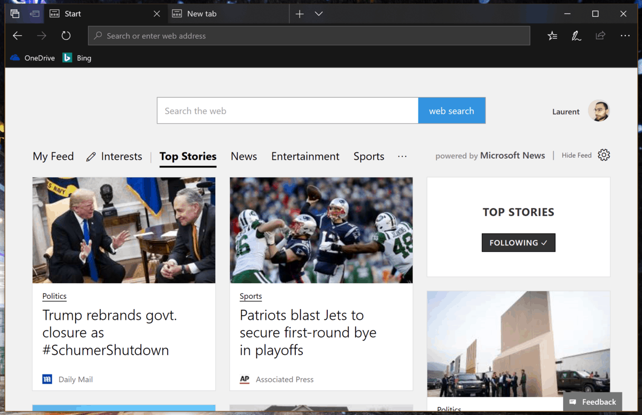642x415 pixels.
Task: Click the Search the web box
Action: 287,111
